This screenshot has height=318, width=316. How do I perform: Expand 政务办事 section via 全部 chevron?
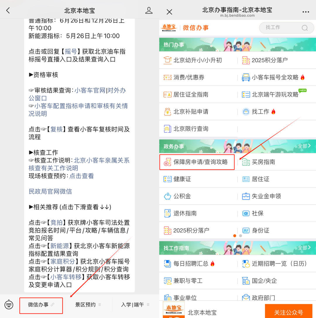tap(304, 146)
